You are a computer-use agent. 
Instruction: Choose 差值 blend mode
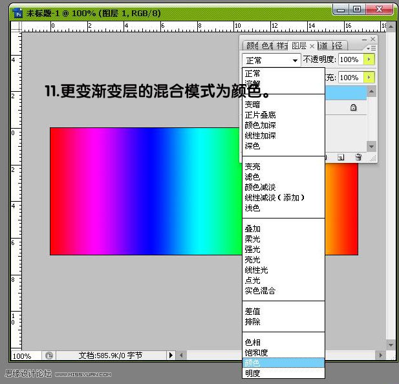[x=283, y=311]
